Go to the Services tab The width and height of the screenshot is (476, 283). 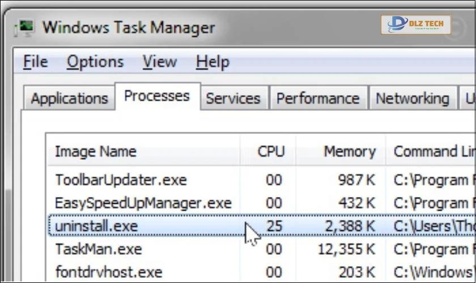pos(233,98)
